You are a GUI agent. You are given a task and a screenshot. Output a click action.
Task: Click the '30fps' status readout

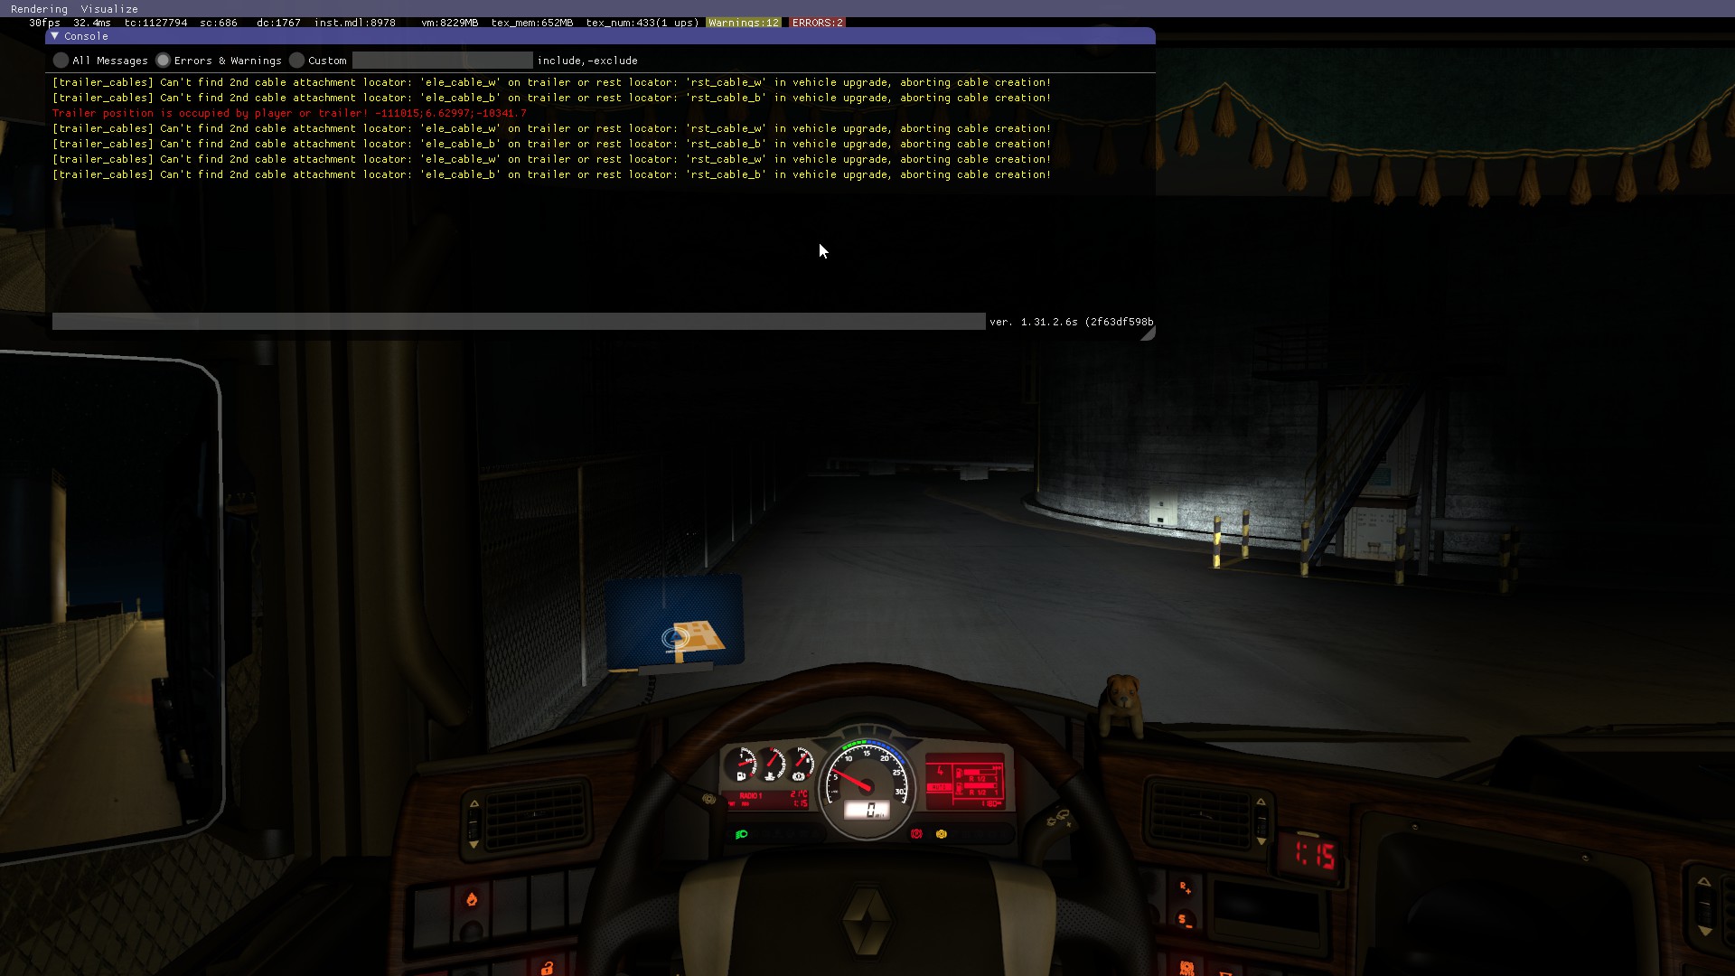(x=44, y=23)
